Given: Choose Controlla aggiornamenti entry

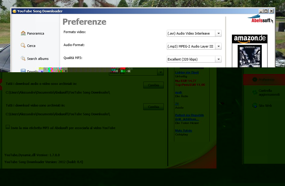Looking at the screenshot, I should point(269,92).
